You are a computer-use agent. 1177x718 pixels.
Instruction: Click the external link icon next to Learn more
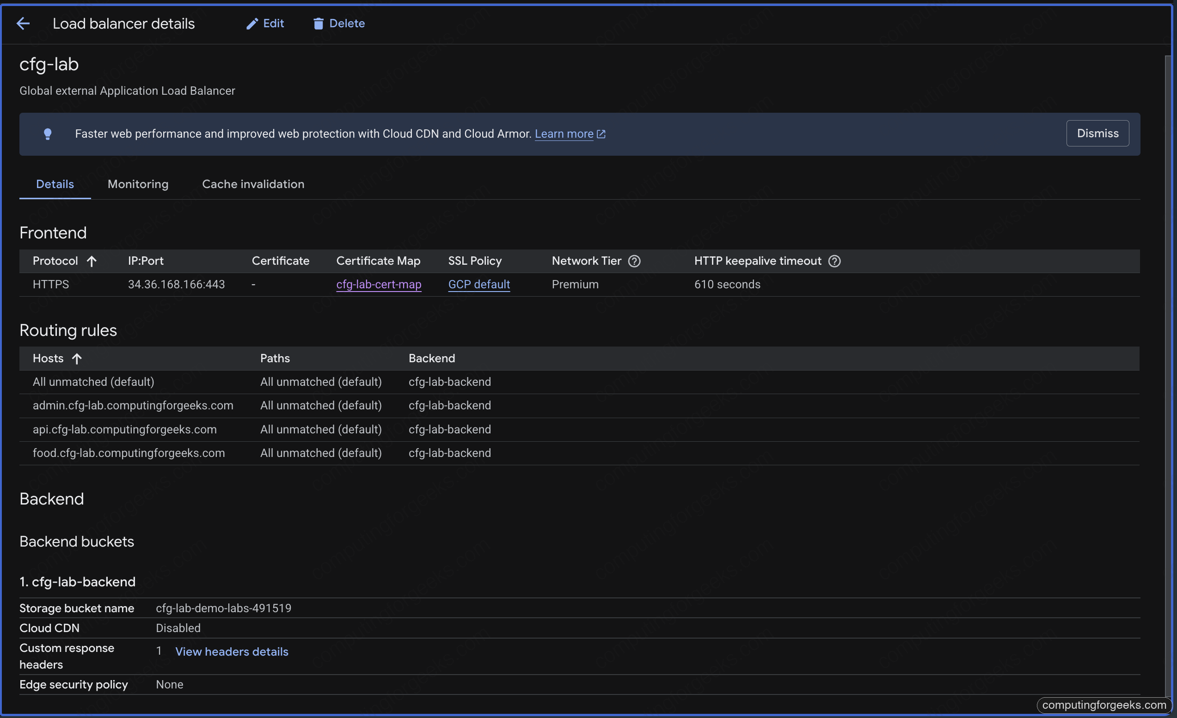tap(601, 134)
